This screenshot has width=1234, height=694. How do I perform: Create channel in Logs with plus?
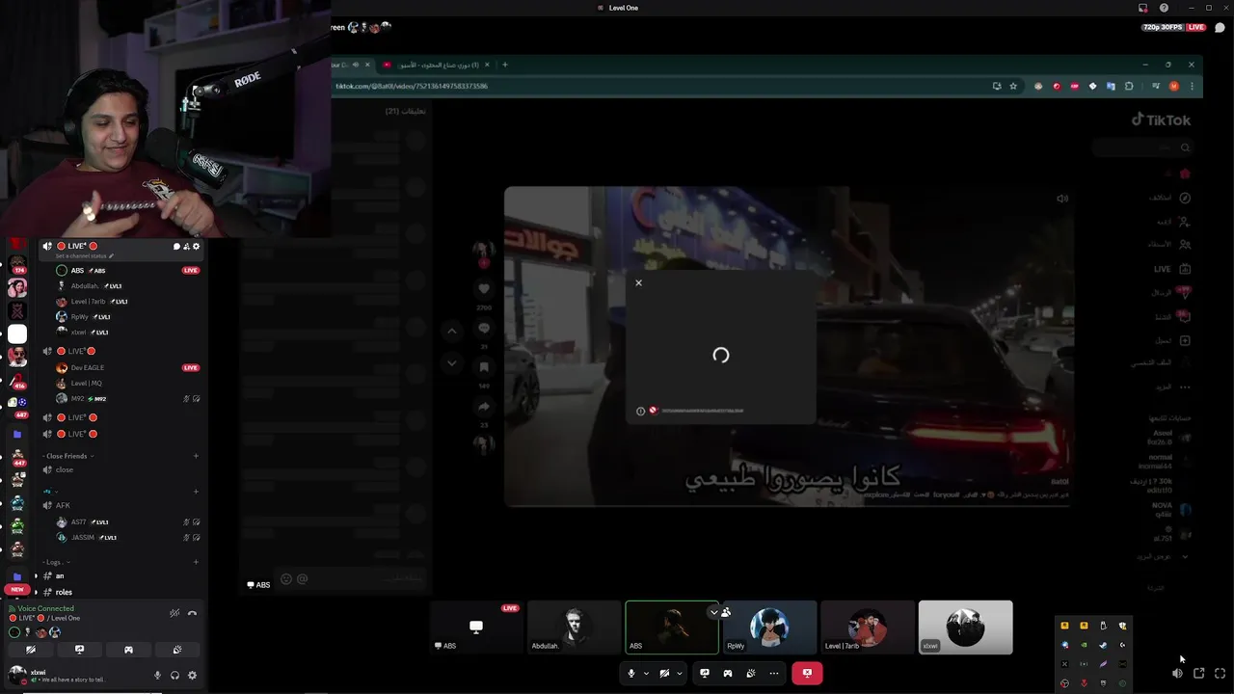tap(196, 562)
